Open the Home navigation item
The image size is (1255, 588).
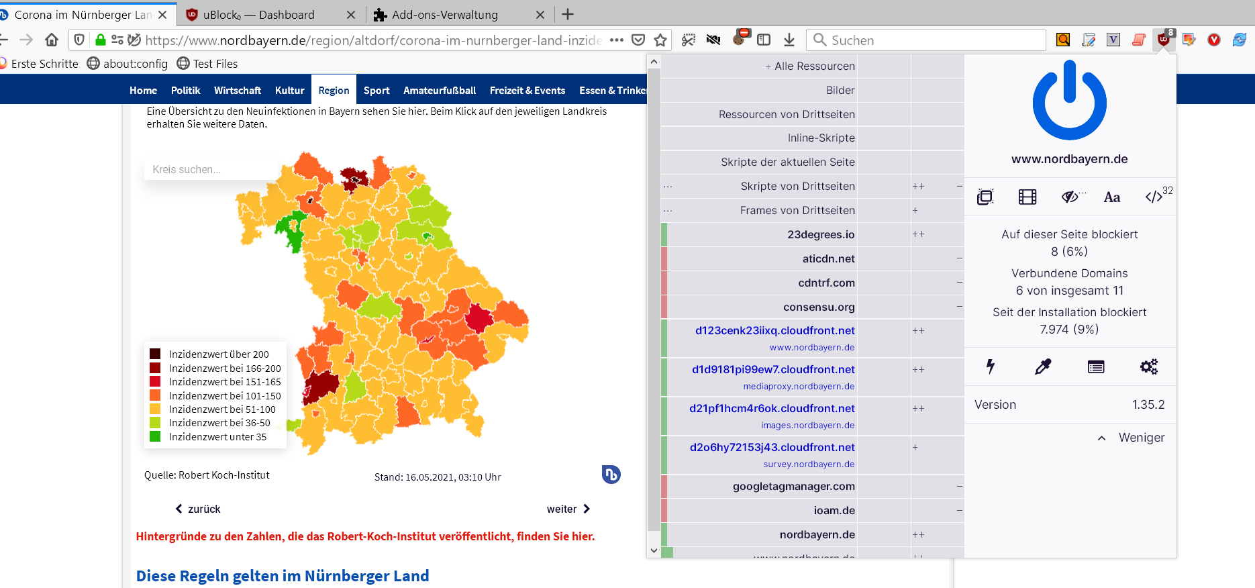click(x=143, y=90)
